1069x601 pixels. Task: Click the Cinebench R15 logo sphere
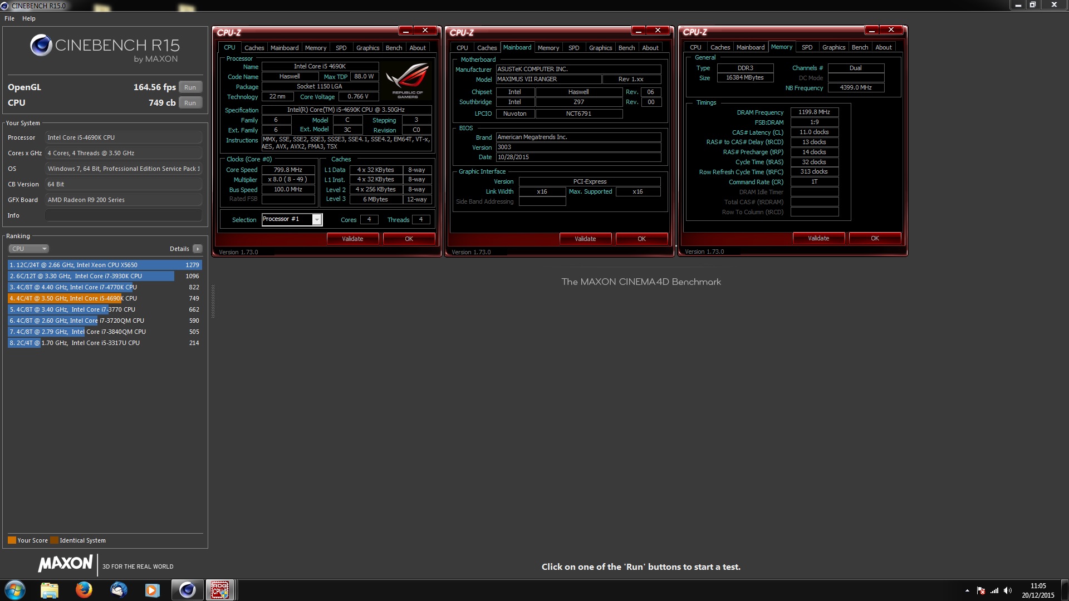41,46
